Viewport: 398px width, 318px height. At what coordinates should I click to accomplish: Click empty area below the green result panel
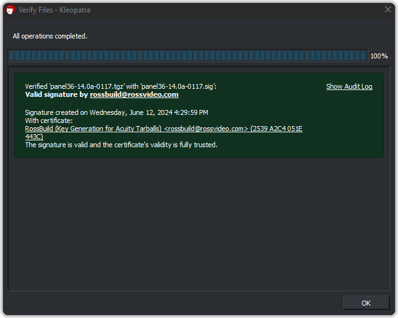click(x=198, y=224)
